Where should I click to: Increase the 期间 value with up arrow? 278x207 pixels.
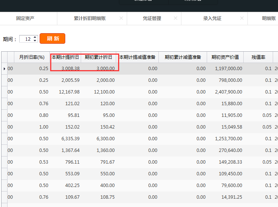pyautogui.click(x=35, y=37)
